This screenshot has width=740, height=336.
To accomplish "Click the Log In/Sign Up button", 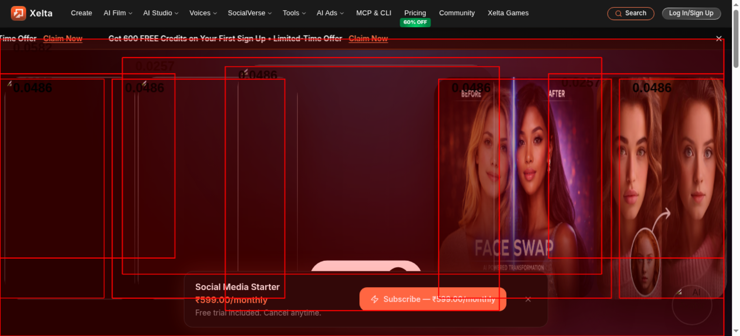I will [691, 13].
